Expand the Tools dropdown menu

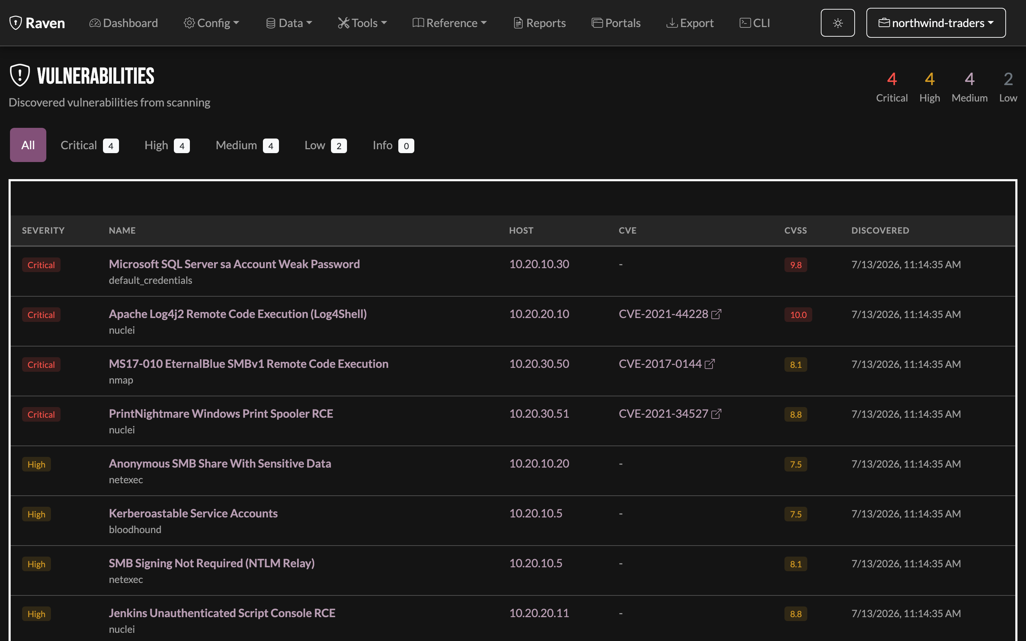point(363,23)
